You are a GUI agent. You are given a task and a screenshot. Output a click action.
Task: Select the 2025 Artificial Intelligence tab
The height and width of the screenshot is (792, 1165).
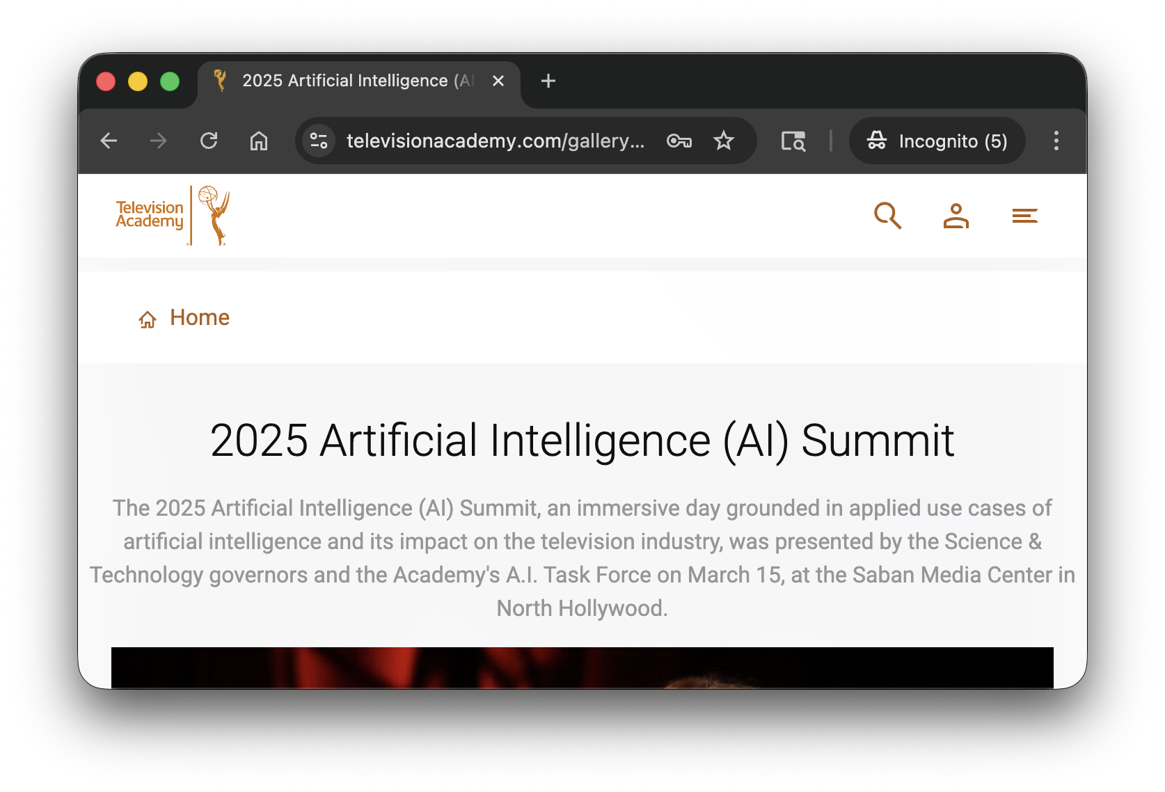(358, 81)
